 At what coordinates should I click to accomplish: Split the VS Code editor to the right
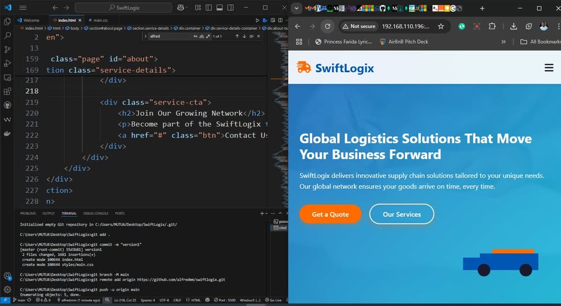(x=280, y=20)
